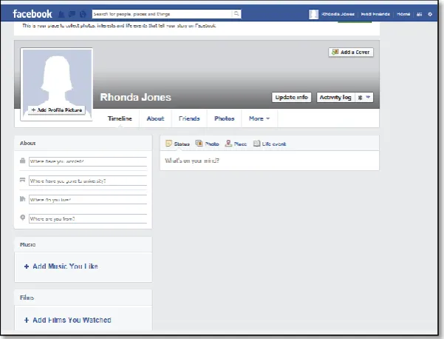Click Add Films You Watched link
This screenshot has height=339, width=444.
pos(68,320)
